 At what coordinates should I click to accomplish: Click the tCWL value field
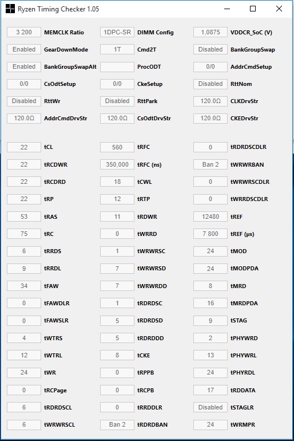(117, 182)
